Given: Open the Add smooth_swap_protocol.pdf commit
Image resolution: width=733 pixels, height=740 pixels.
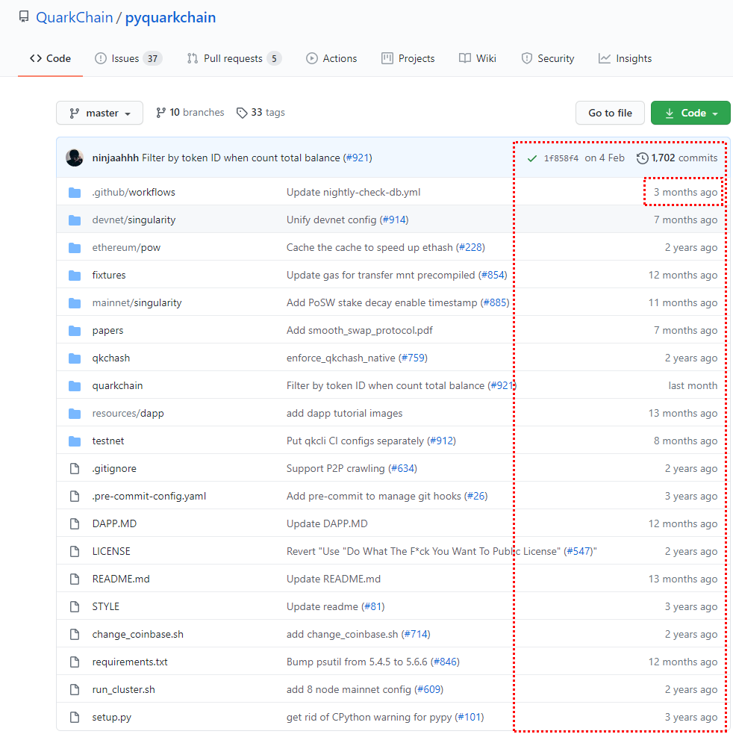Looking at the screenshot, I should coord(360,330).
